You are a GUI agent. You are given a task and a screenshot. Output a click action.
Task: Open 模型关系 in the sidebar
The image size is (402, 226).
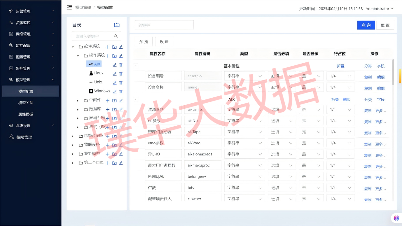26,103
